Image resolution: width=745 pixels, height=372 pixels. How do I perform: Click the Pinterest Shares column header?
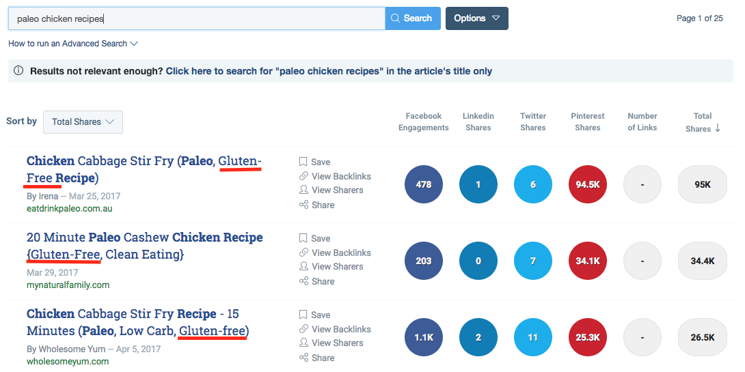click(588, 121)
